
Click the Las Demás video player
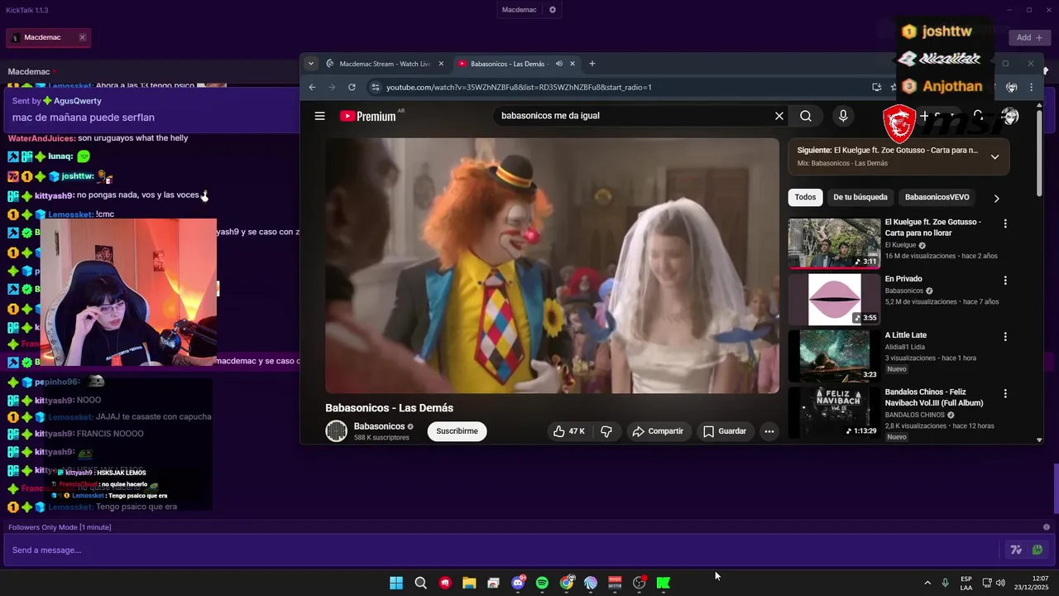(x=552, y=265)
